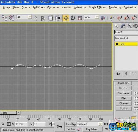The image size is (138, 132).
Task: Open the Modifier List dropdown
Action: [x=126, y=38]
